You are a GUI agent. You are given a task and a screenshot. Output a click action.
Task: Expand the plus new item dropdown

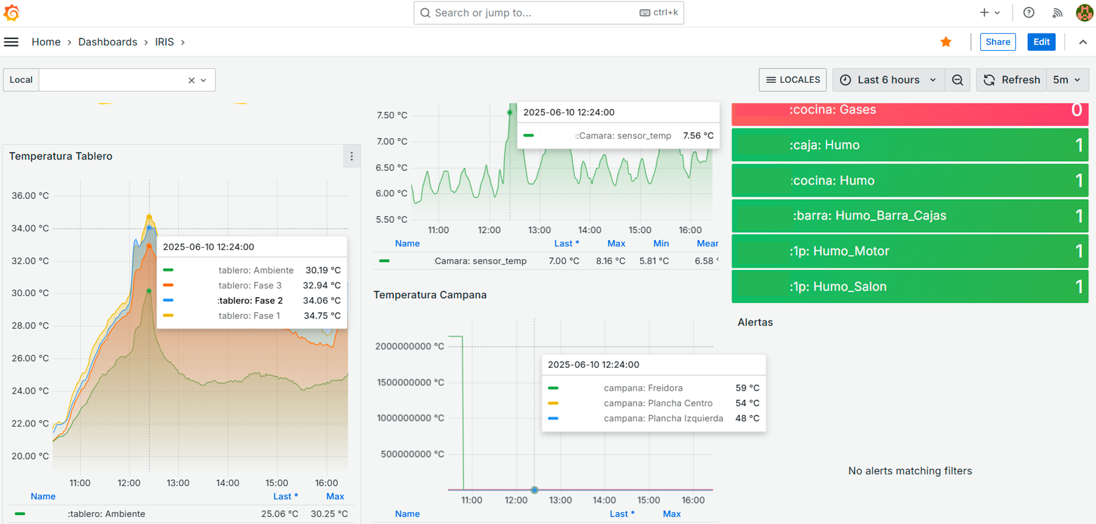(989, 13)
